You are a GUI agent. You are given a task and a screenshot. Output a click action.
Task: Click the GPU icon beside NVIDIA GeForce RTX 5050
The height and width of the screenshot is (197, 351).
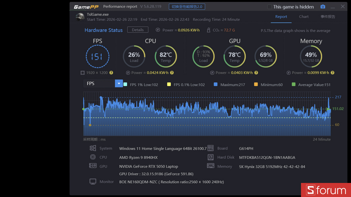coord(93,166)
